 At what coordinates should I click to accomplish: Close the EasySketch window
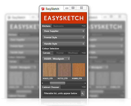(x=81, y=8)
